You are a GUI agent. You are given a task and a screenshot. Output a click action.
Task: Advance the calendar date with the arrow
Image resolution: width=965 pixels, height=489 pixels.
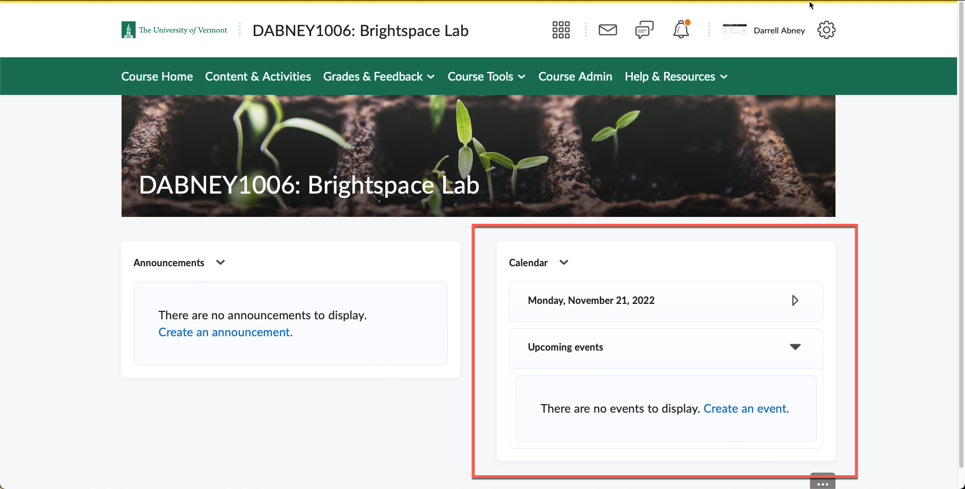(x=795, y=300)
